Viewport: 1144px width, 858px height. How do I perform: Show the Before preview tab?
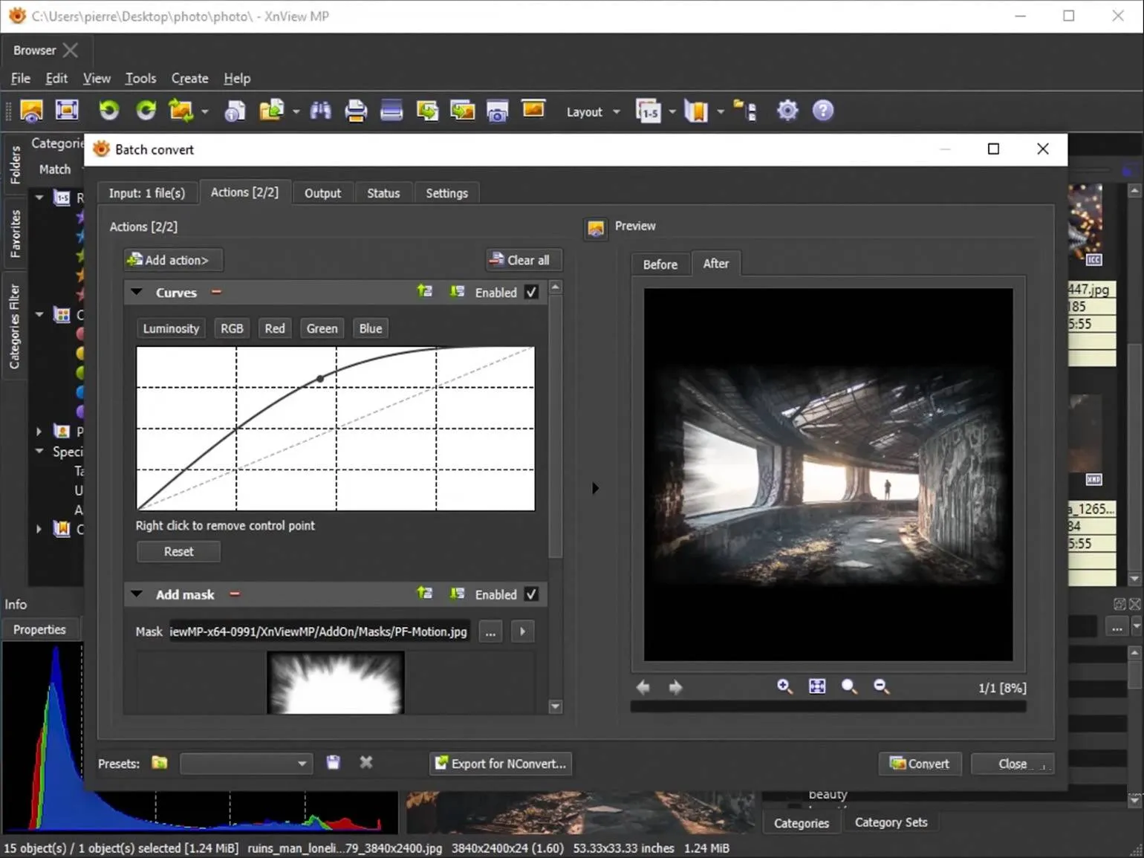pos(660,264)
